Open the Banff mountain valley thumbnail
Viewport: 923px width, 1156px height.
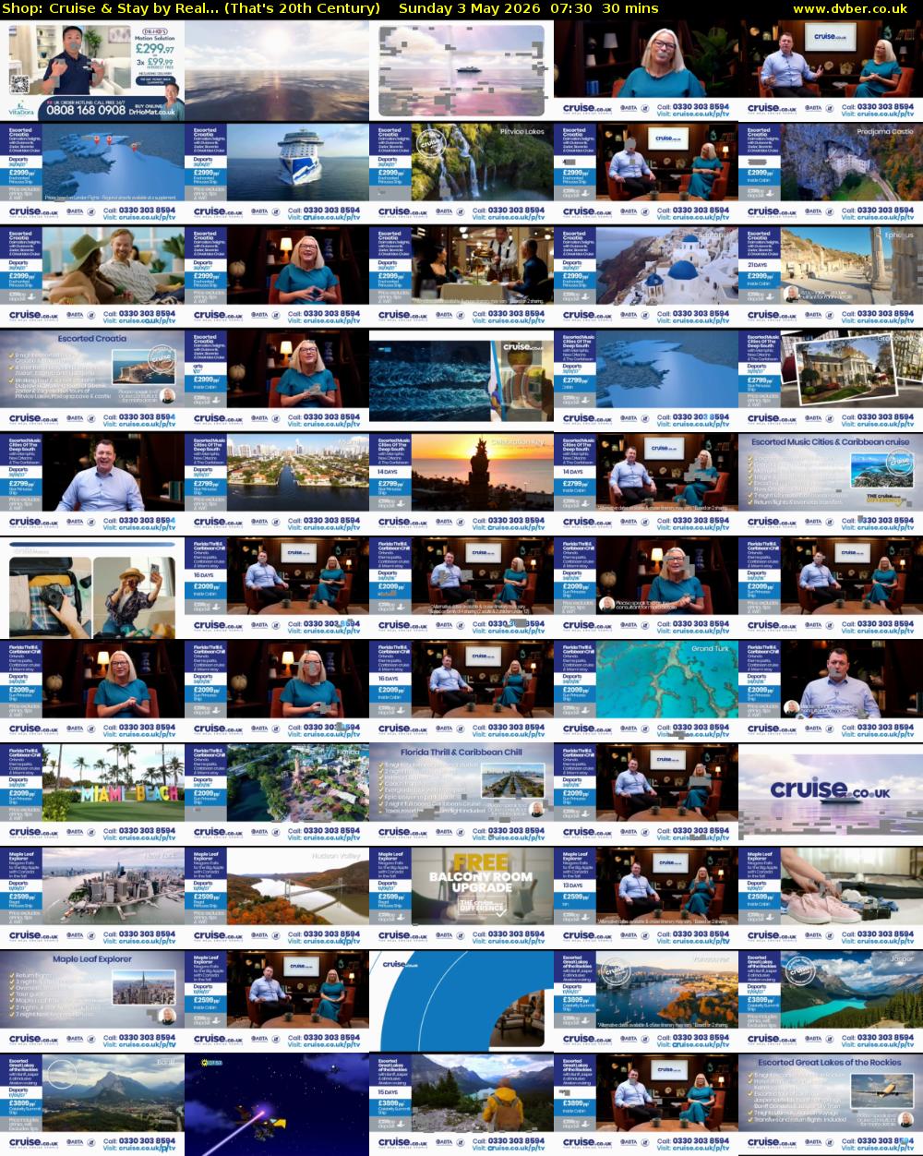click(92, 1105)
